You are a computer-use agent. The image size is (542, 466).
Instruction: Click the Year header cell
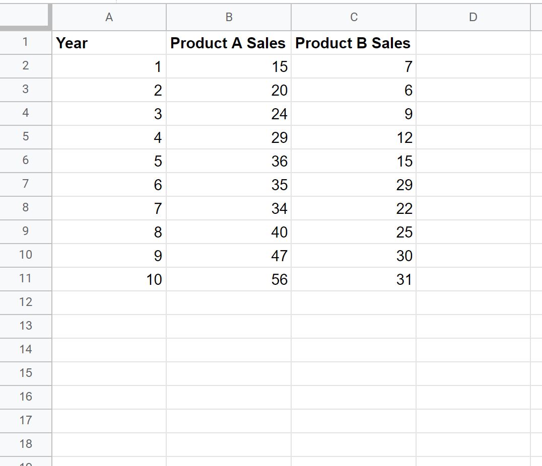pyautogui.click(x=108, y=43)
